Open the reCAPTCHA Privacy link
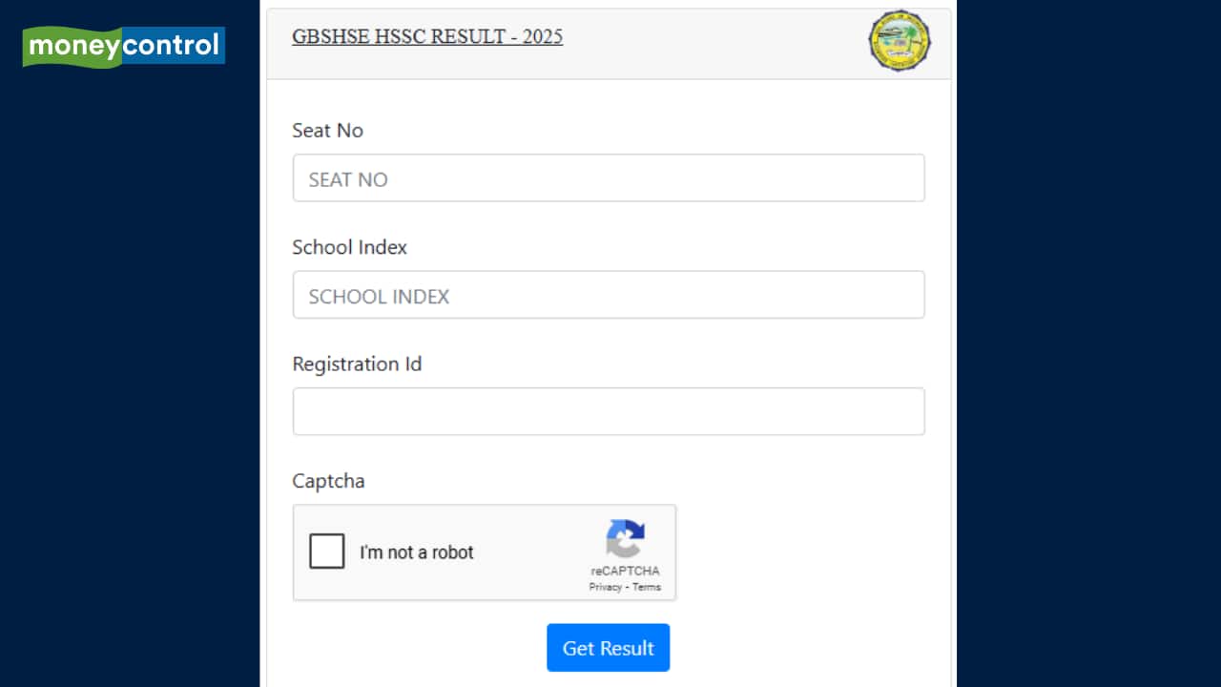Image resolution: width=1221 pixels, height=687 pixels. click(605, 587)
